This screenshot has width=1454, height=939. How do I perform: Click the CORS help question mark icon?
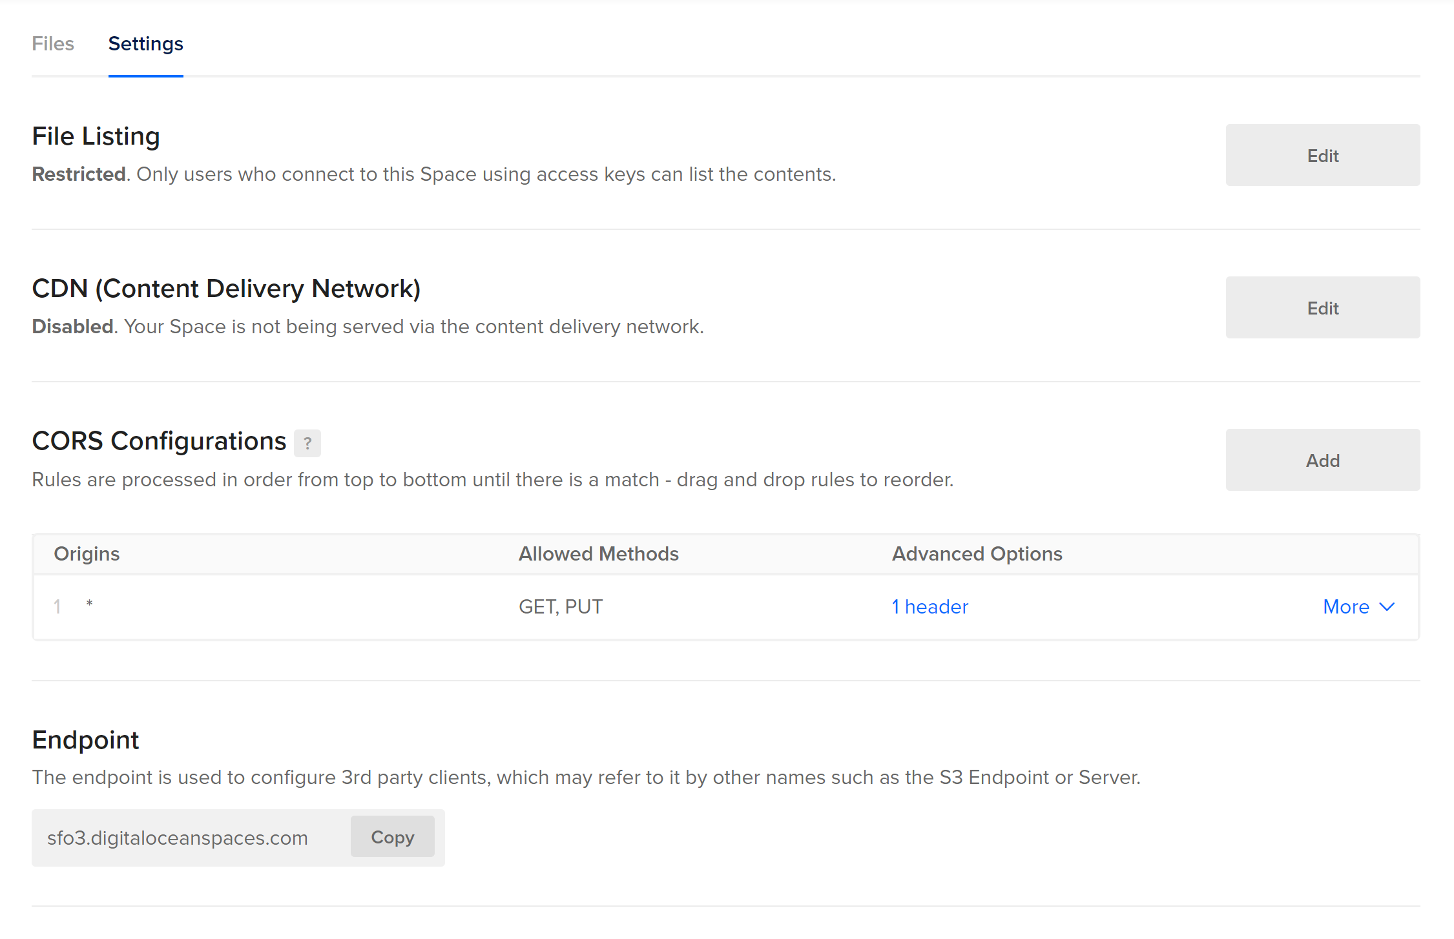pyautogui.click(x=307, y=443)
